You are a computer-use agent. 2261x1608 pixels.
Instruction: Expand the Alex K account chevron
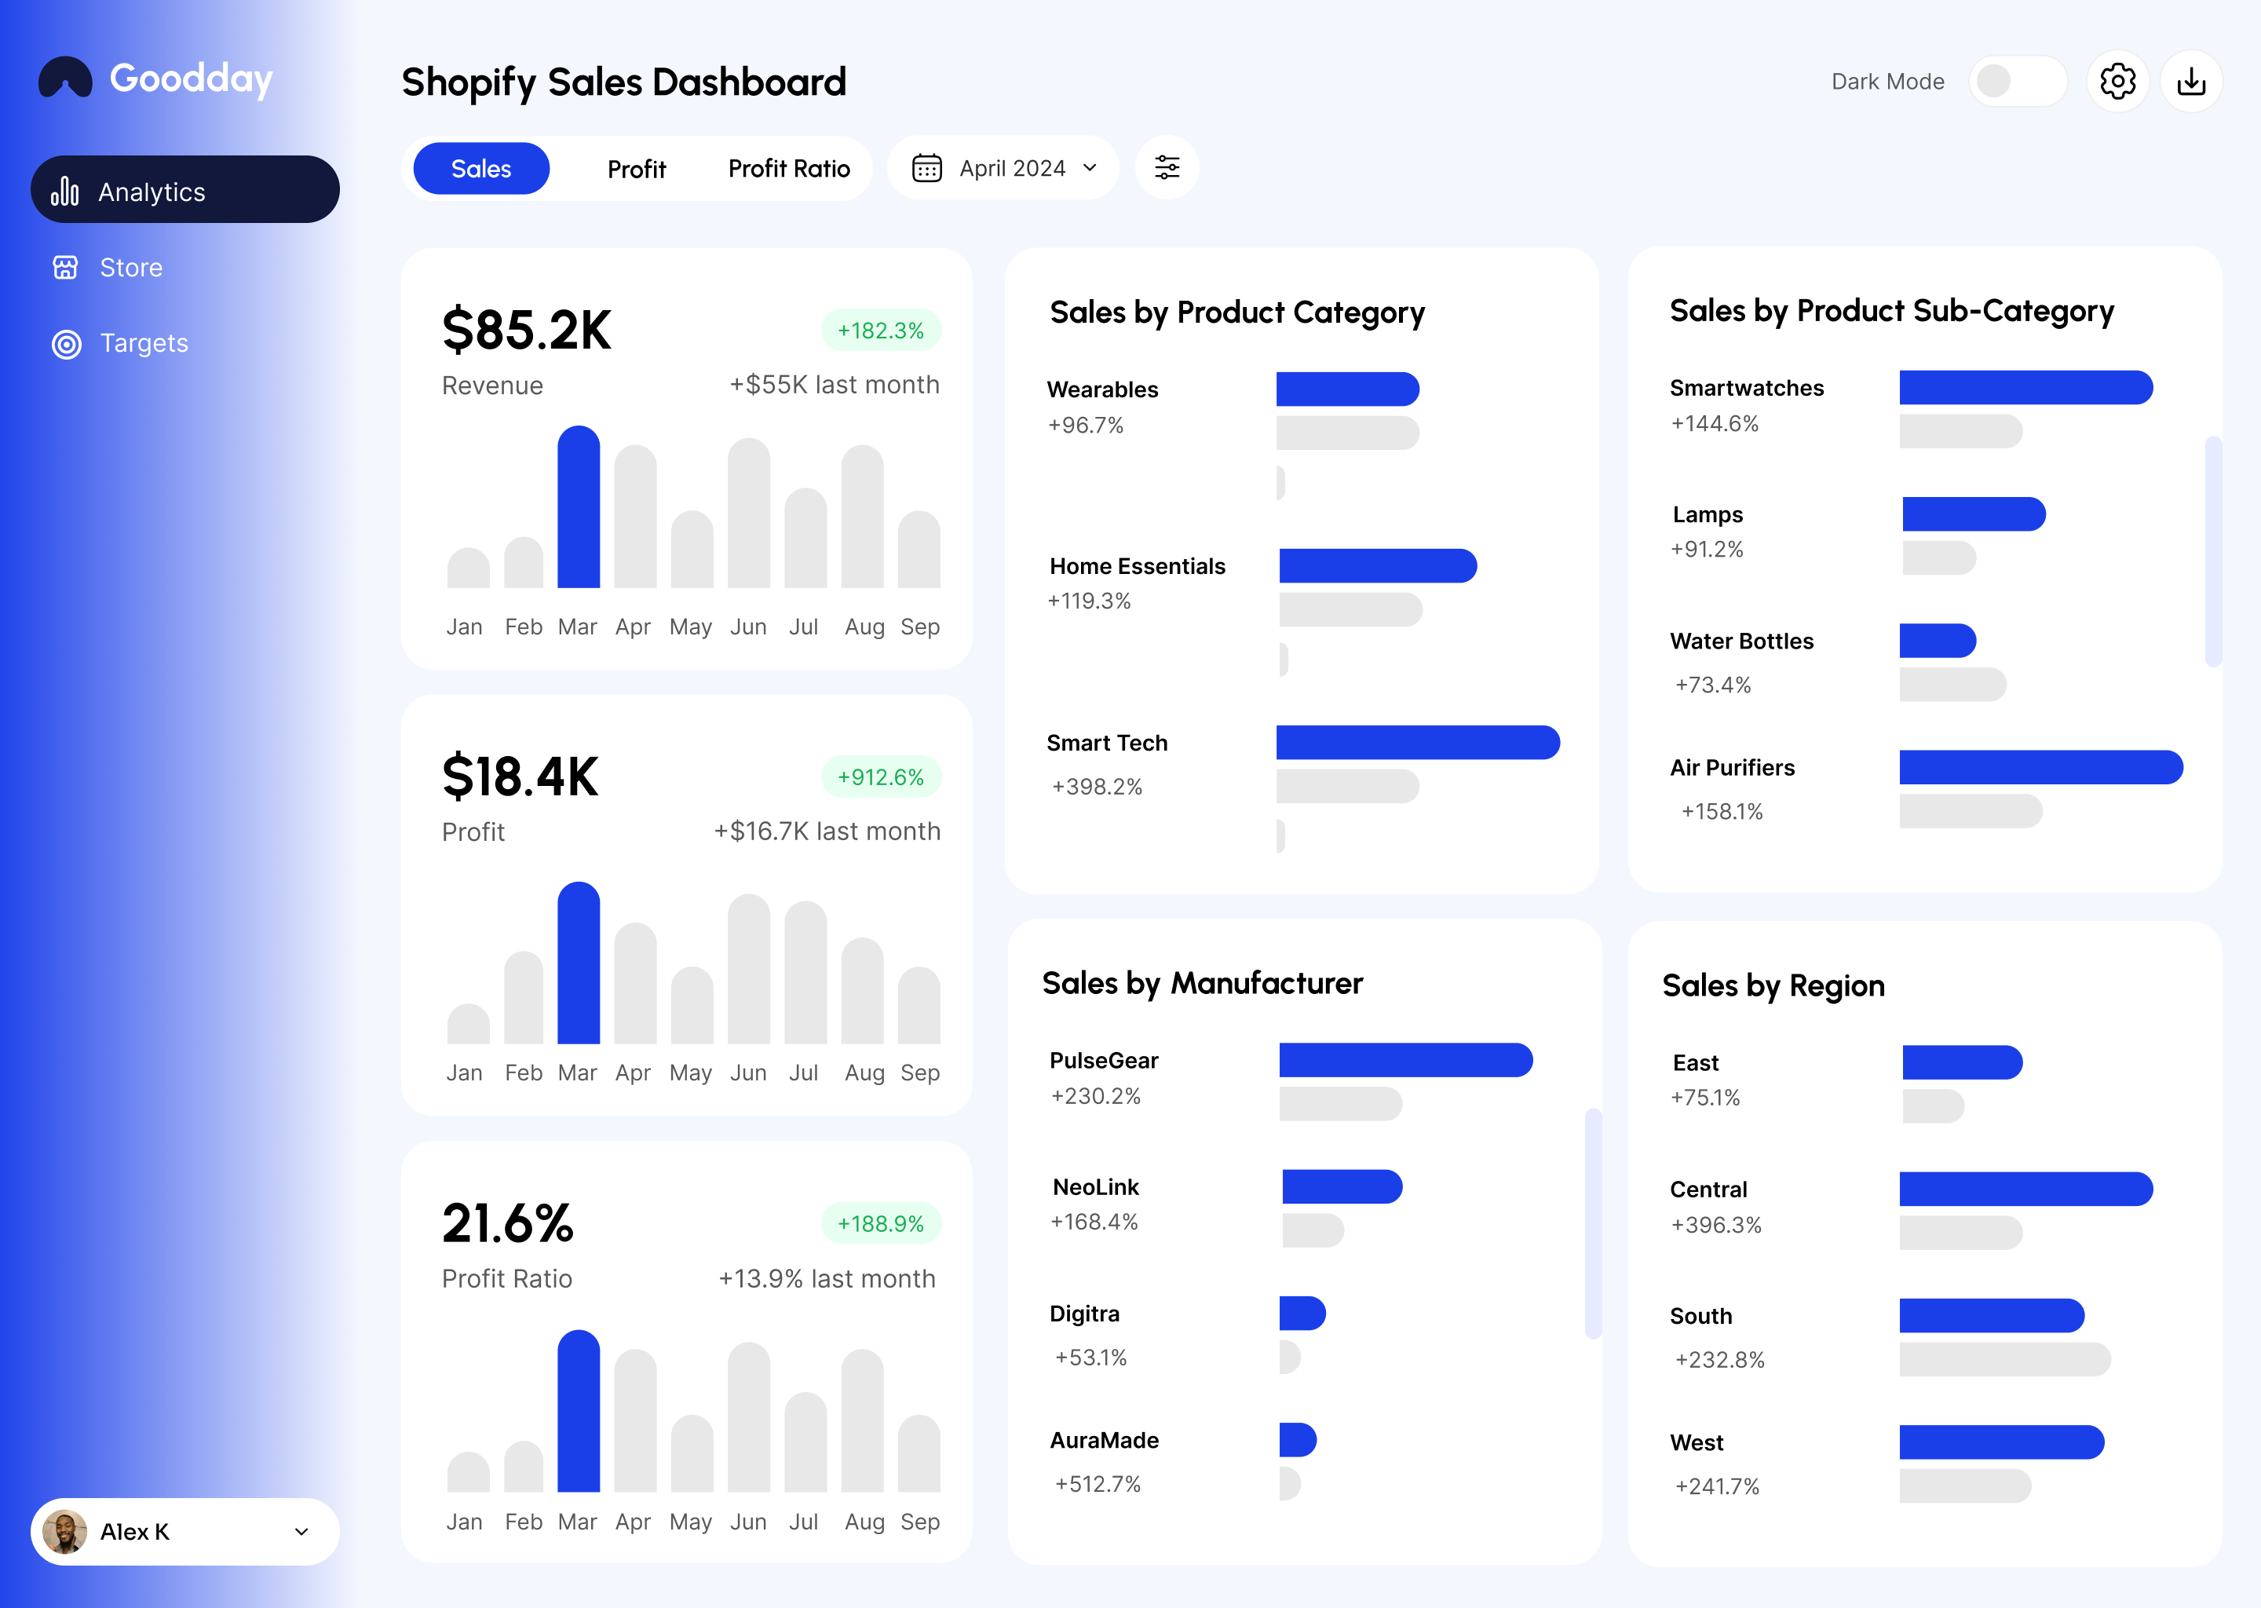tap(301, 1532)
